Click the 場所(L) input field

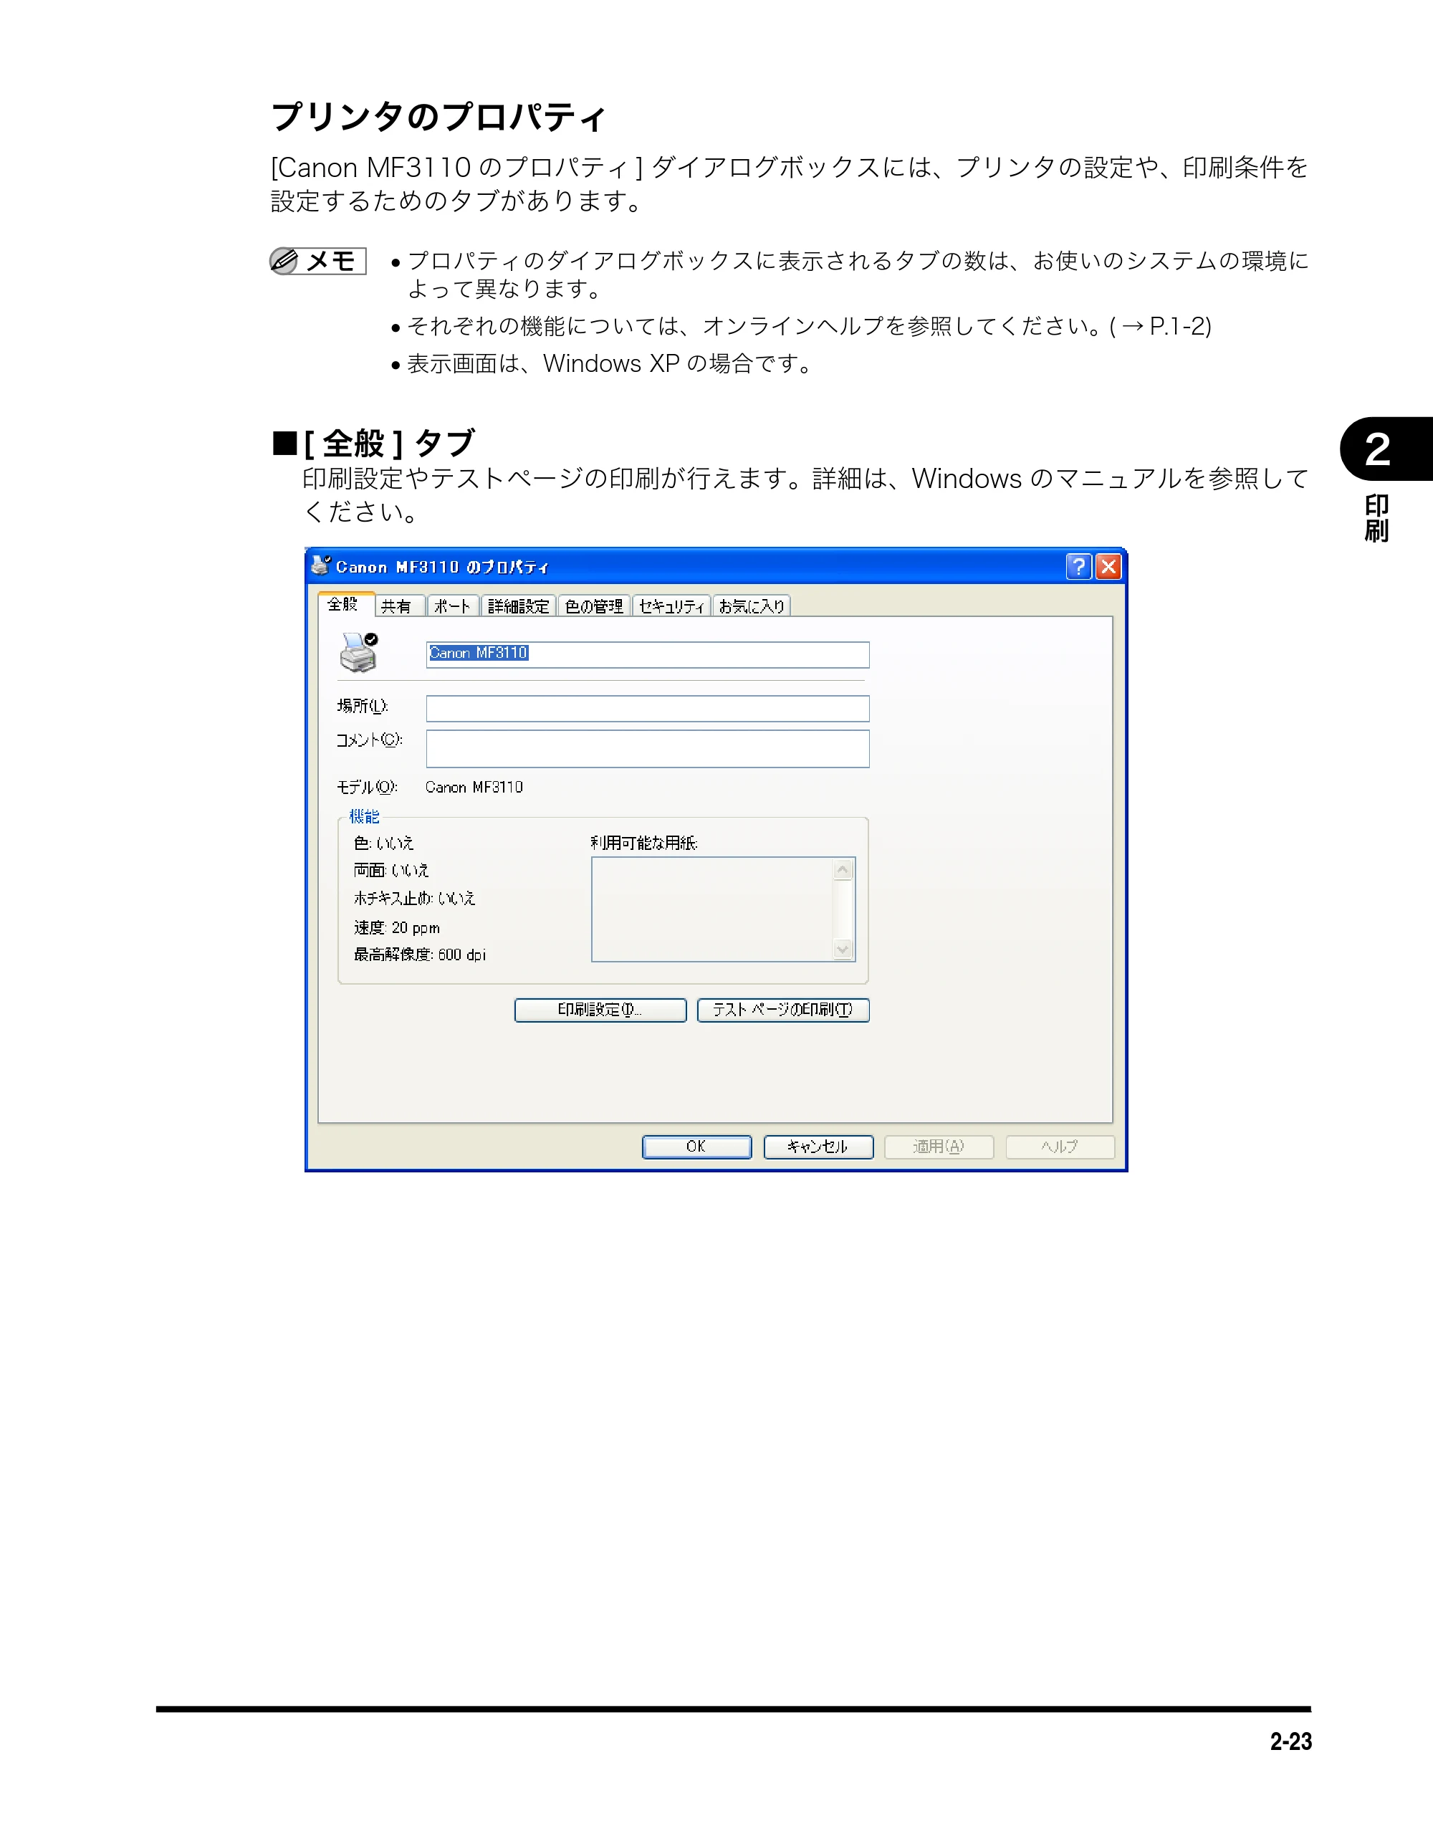click(647, 708)
